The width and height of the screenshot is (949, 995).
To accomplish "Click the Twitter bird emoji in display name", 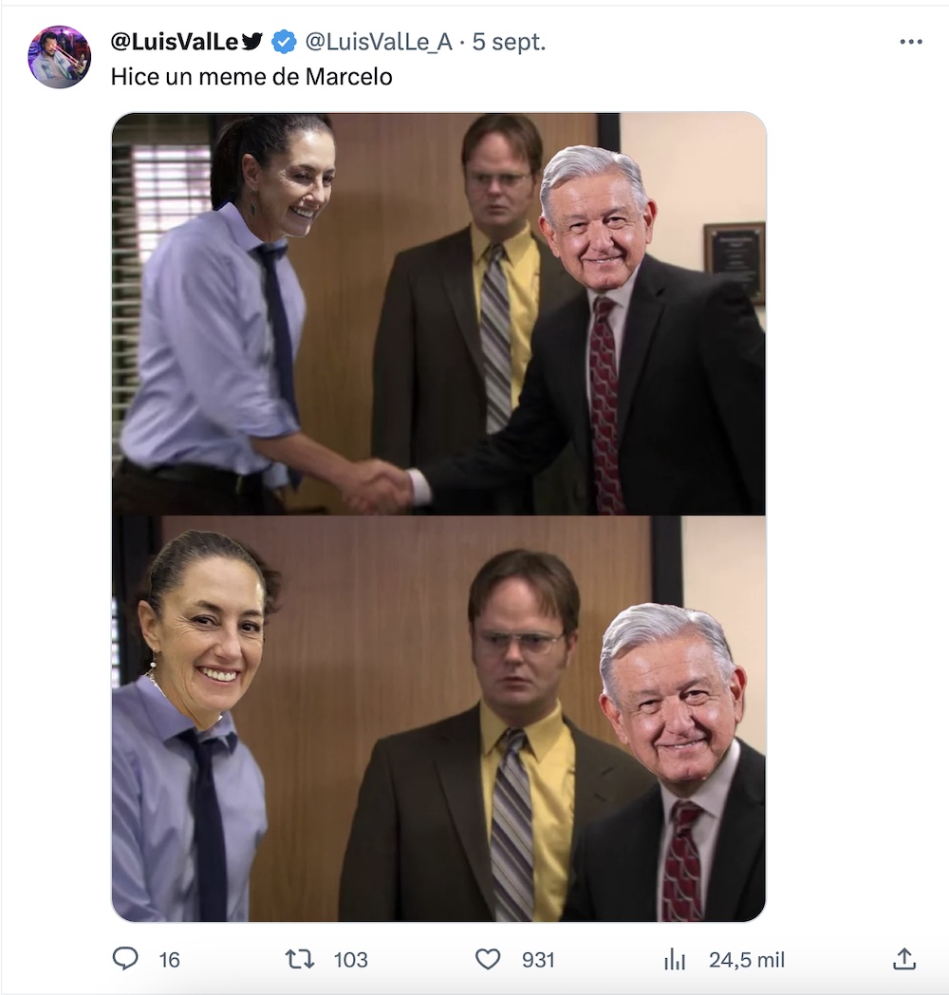I will pyautogui.click(x=251, y=42).
